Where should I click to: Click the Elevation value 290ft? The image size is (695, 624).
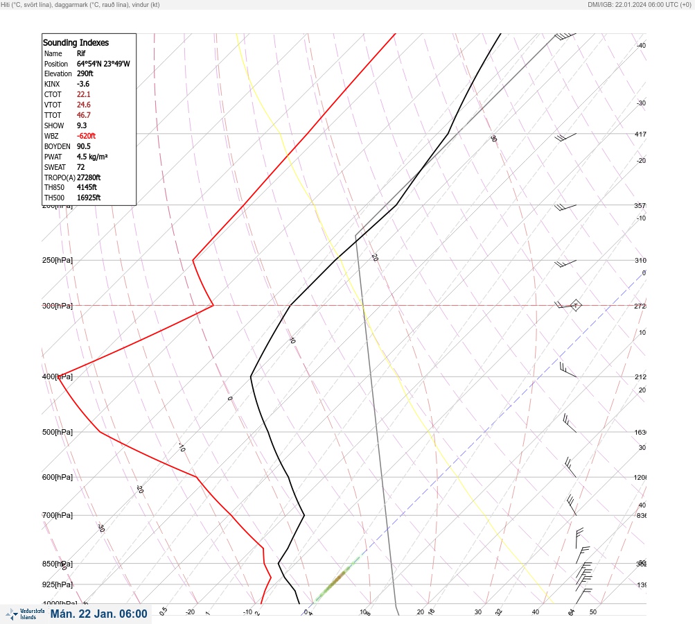[x=85, y=73]
